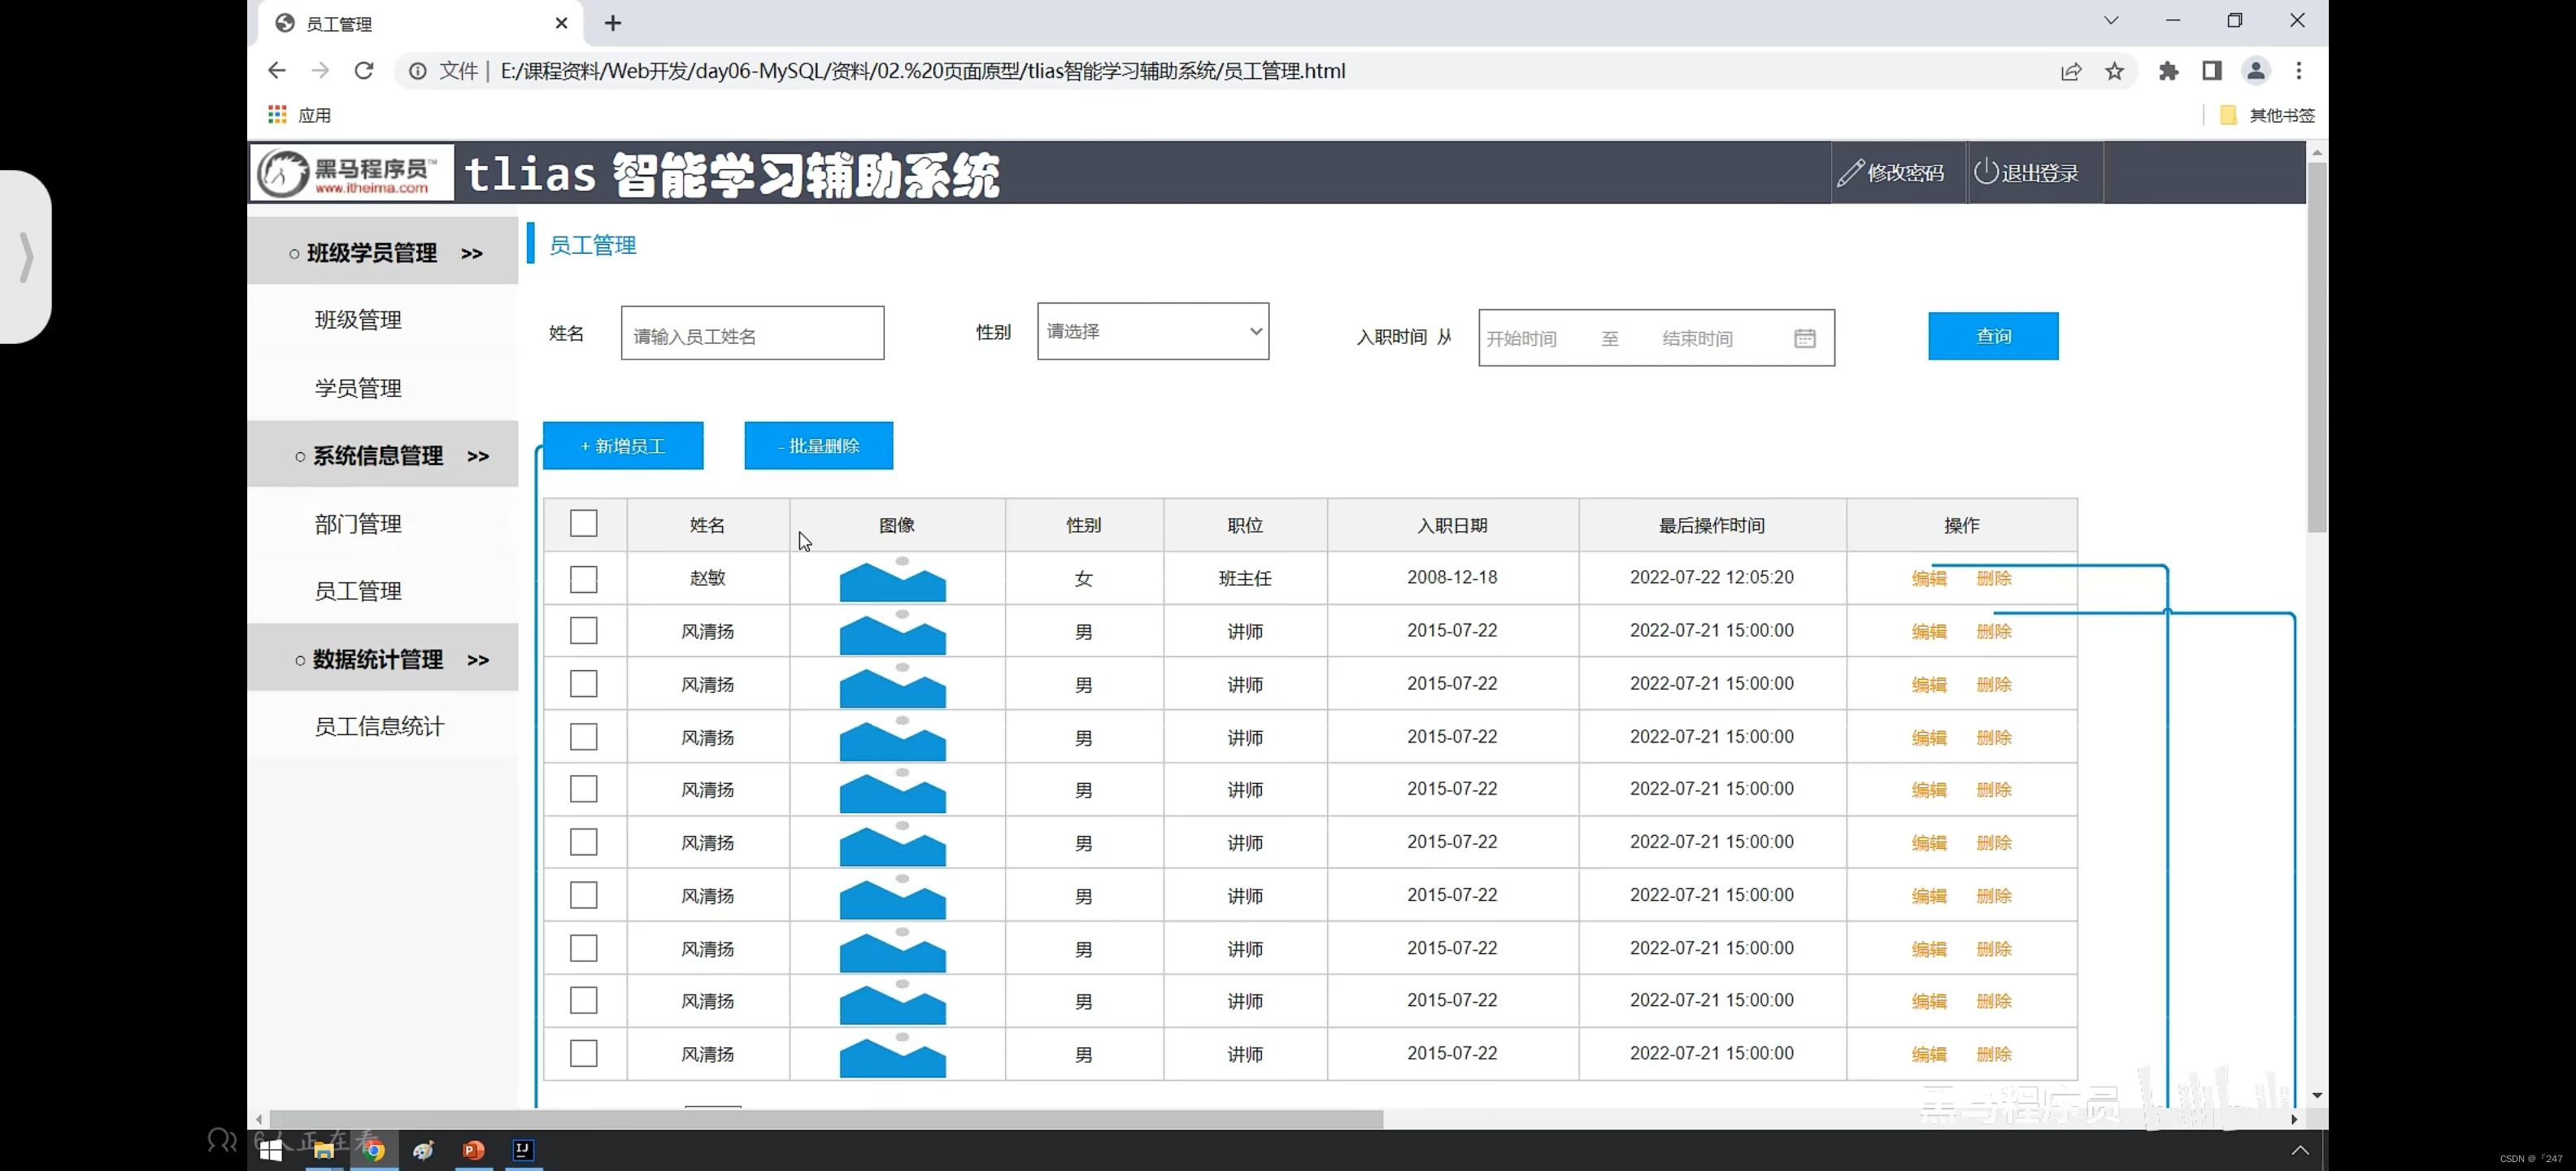Open PowerPoint from the taskbar

pos(474,1150)
